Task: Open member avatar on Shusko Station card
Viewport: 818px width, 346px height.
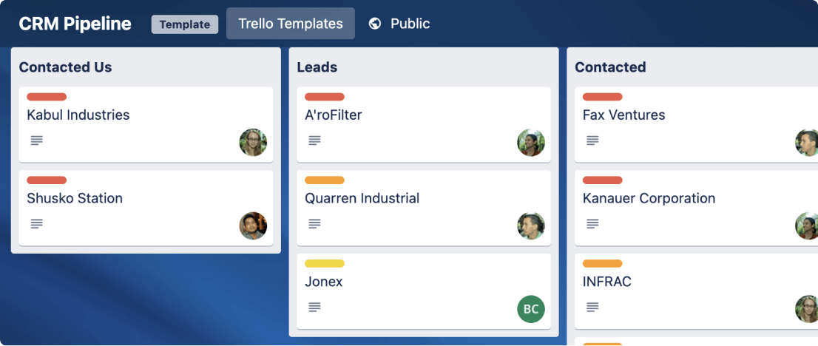Action: [x=253, y=226]
